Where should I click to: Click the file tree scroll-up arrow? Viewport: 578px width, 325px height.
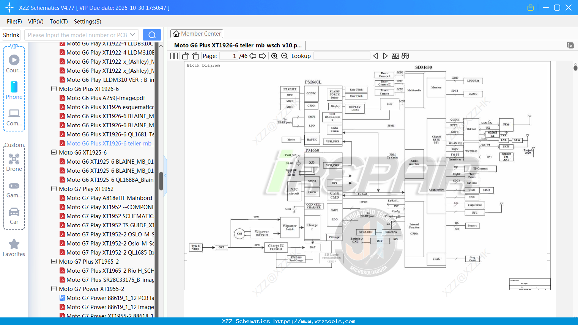pyautogui.click(x=161, y=45)
